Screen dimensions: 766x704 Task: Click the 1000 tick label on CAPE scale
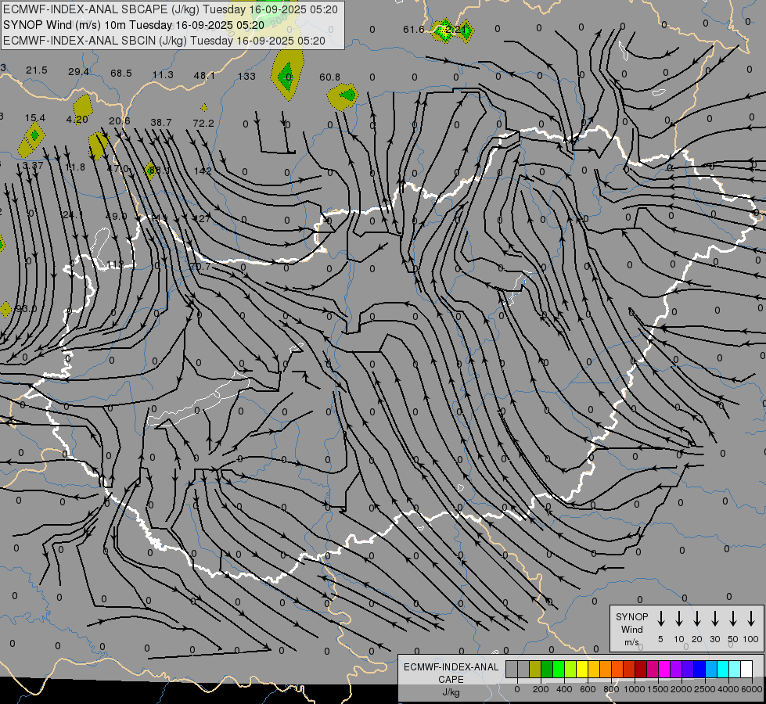tap(634, 689)
